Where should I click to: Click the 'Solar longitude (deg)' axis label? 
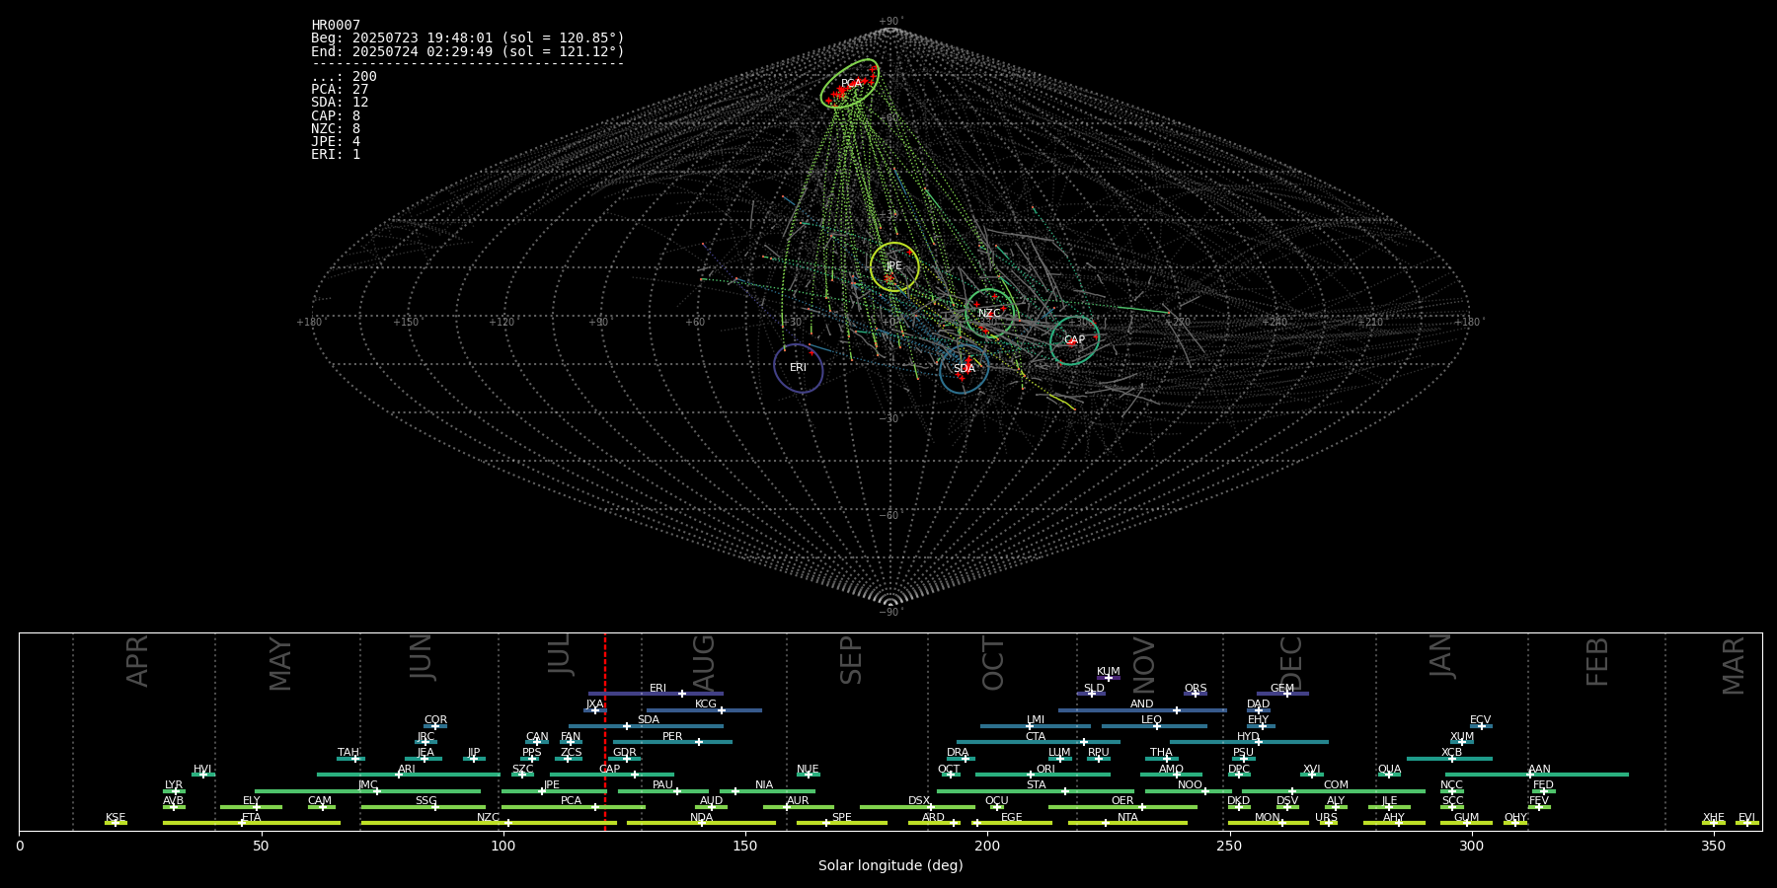(x=890, y=866)
